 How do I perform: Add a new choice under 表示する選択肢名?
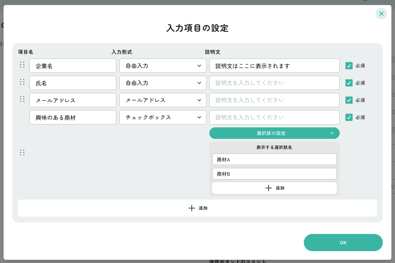click(x=274, y=188)
